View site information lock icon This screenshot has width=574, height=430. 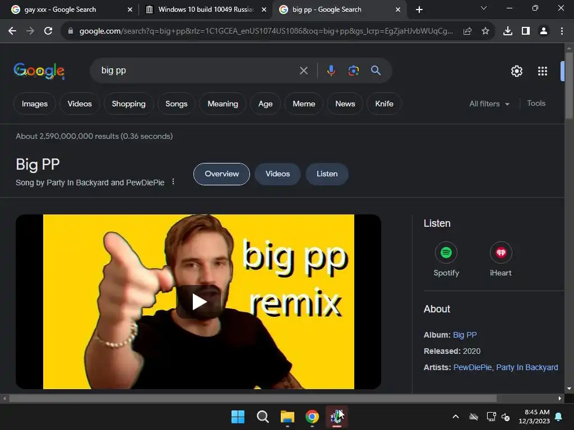pos(71,31)
